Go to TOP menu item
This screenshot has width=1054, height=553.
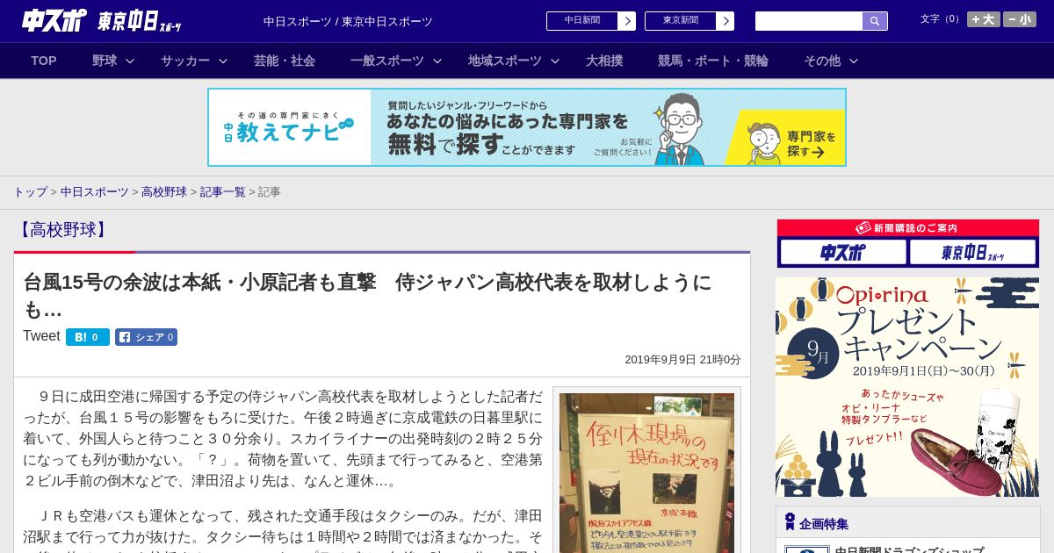coord(44,61)
